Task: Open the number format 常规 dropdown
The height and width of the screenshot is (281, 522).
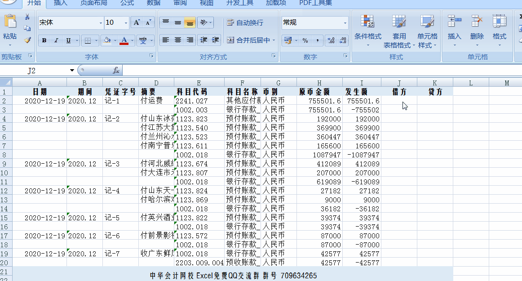Action: 345,22
